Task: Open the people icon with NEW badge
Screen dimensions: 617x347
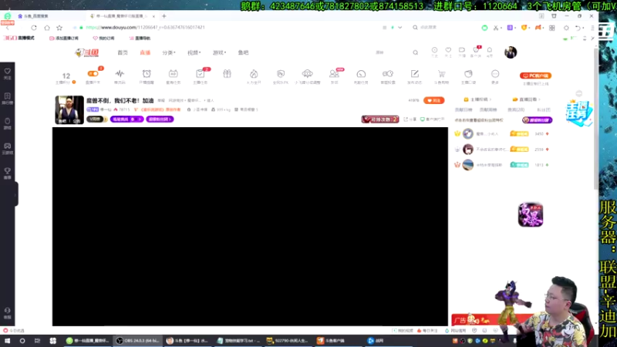Action: [x=334, y=73]
